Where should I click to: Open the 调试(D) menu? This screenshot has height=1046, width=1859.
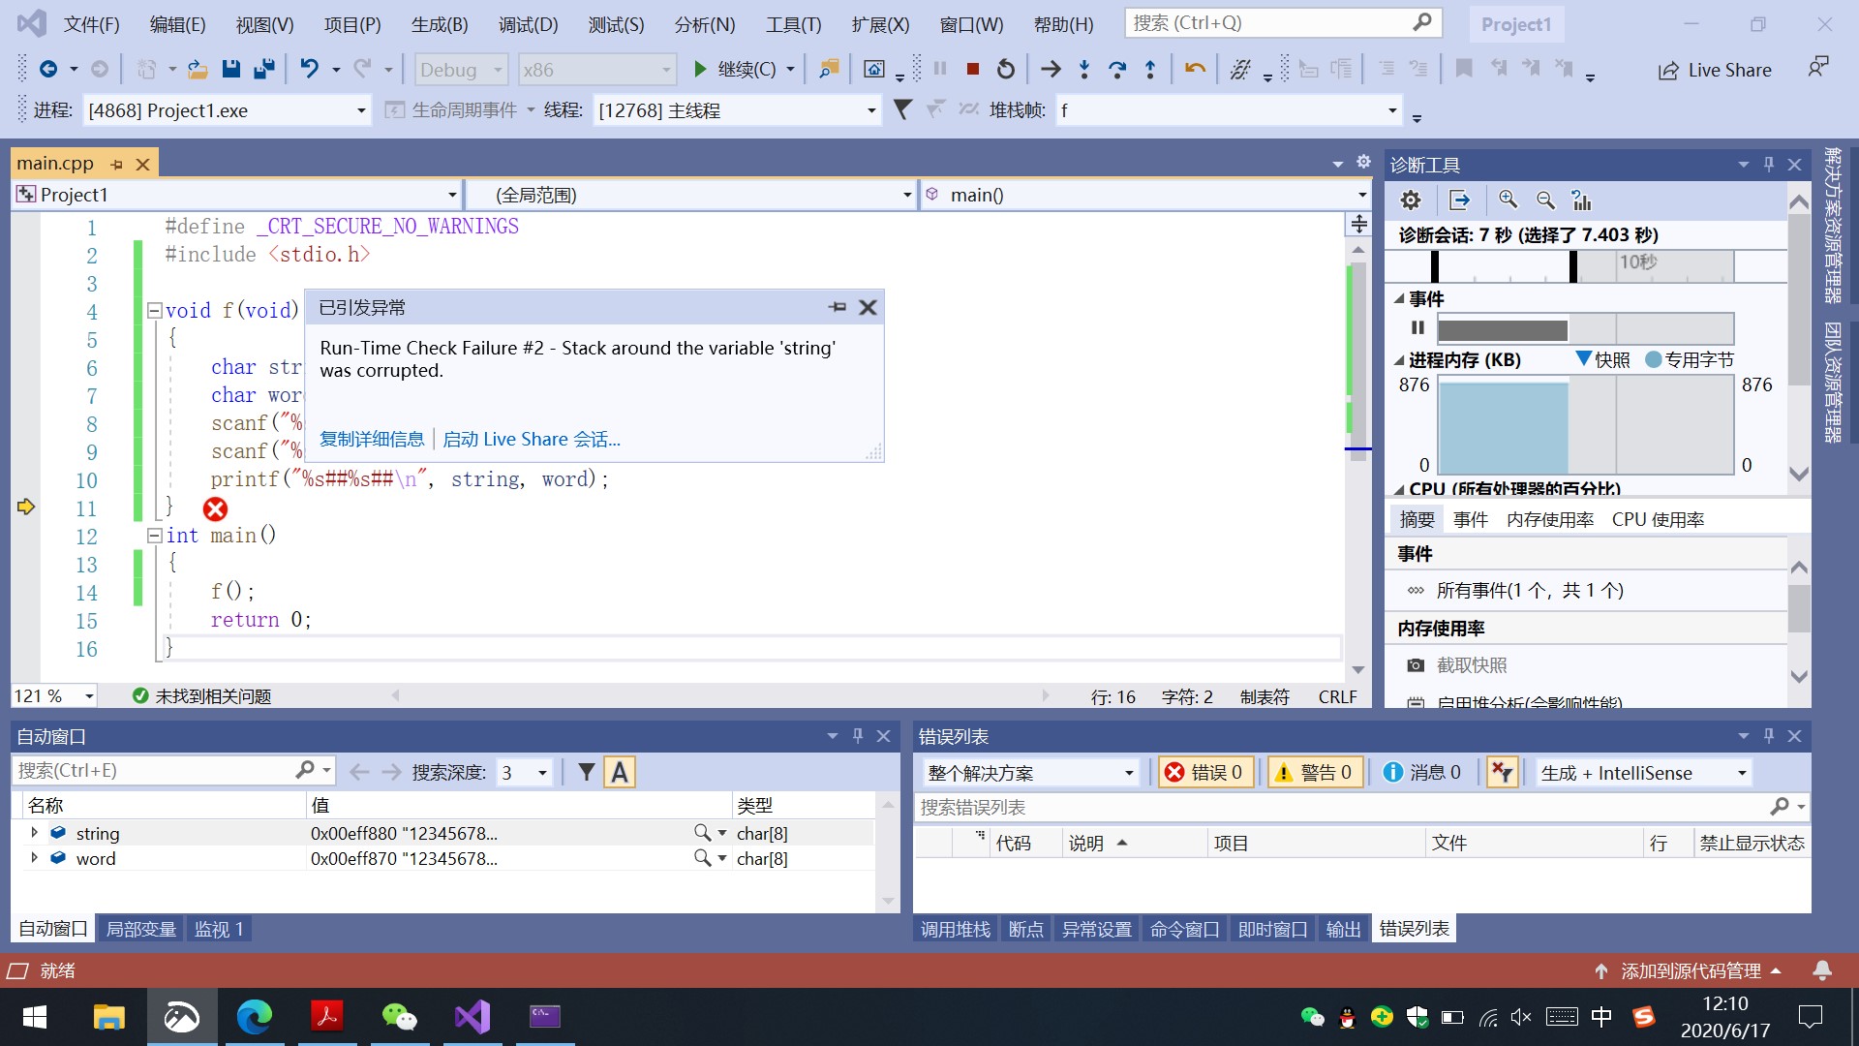click(x=528, y=24)
